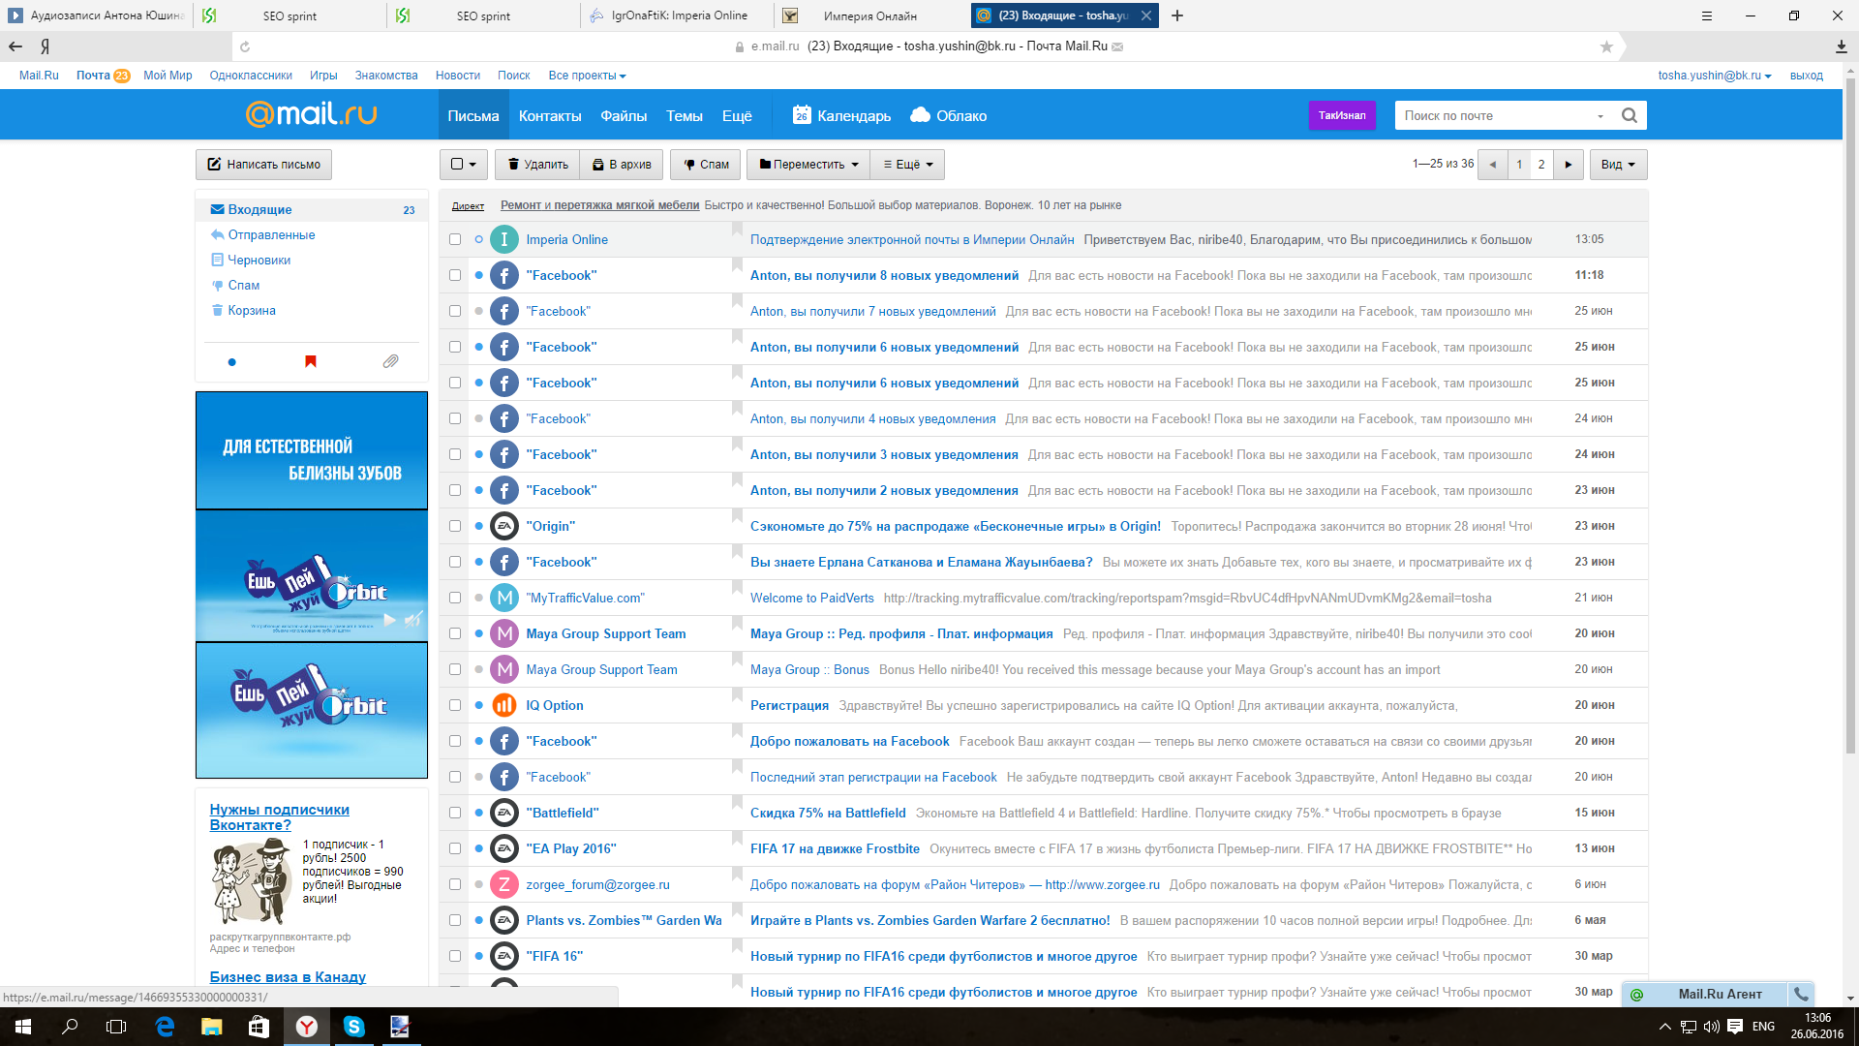Select the IQ Option message checkbox
The width and height of the screenshot is (1859, 1046).
pos(455,705)
